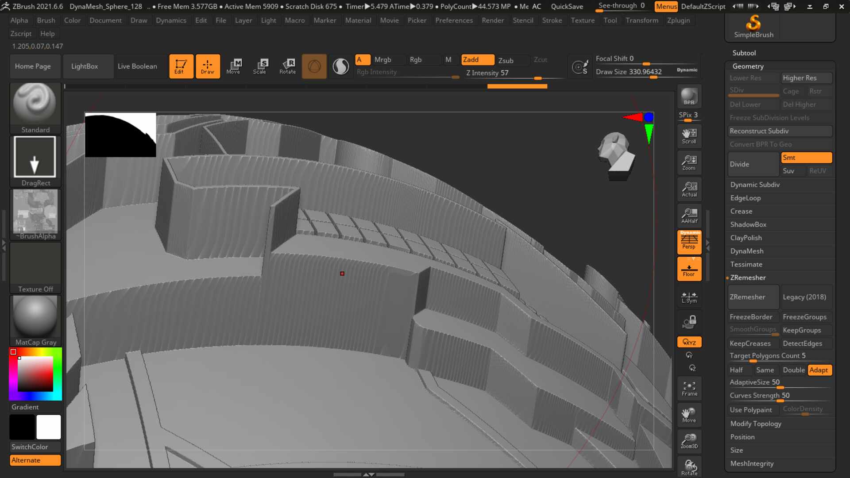Activate the Frame view icon
Image resolution: width=850 pixels, height=478 pixels.
coord(689,389)
